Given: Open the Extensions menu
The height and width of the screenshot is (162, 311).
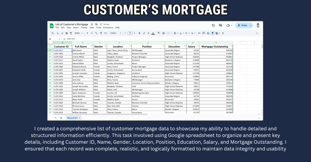Looking at the screenshot, I should coord(108,28).
